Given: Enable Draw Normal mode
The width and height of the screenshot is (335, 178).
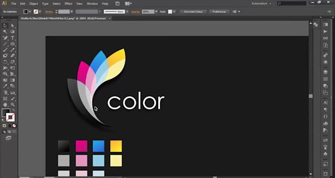Looking at the screenshot, I should pos(4,132).
